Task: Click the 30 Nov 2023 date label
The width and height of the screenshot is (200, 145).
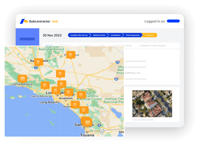Action: pyautogui.click(x=52, y=35)
